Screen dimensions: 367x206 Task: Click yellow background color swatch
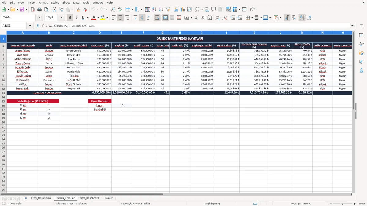(102, 18)
